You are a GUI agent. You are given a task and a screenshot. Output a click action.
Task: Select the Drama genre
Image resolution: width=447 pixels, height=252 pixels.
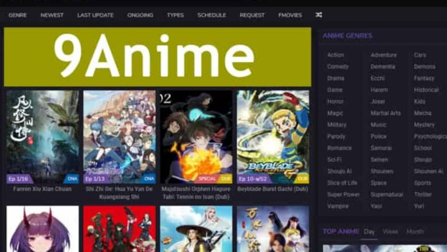[335, 78]
